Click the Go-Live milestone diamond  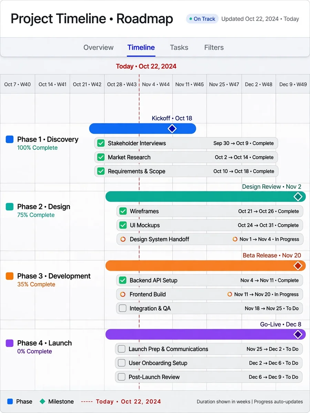coord(298,334)
